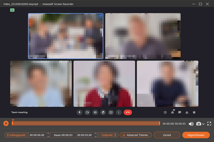Image resolution: width=214 pixels, height=142 pixels.
Task: Take a snapshot with camera icon
Action: (x=199, y=123)
